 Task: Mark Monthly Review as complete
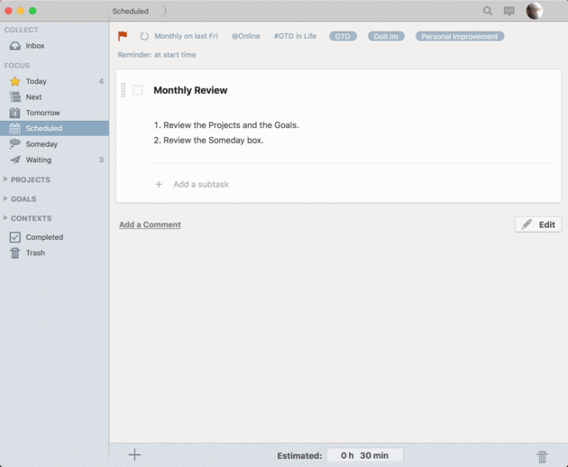coord(138,90)
